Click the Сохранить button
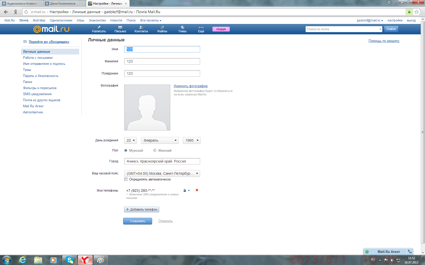 pyautogui.click(x=138, y=221)
